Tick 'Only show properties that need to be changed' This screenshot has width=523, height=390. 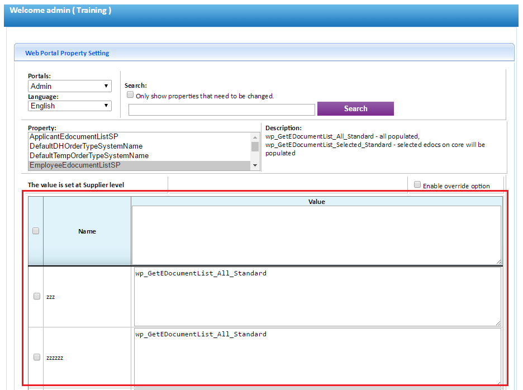click(130, 95)
